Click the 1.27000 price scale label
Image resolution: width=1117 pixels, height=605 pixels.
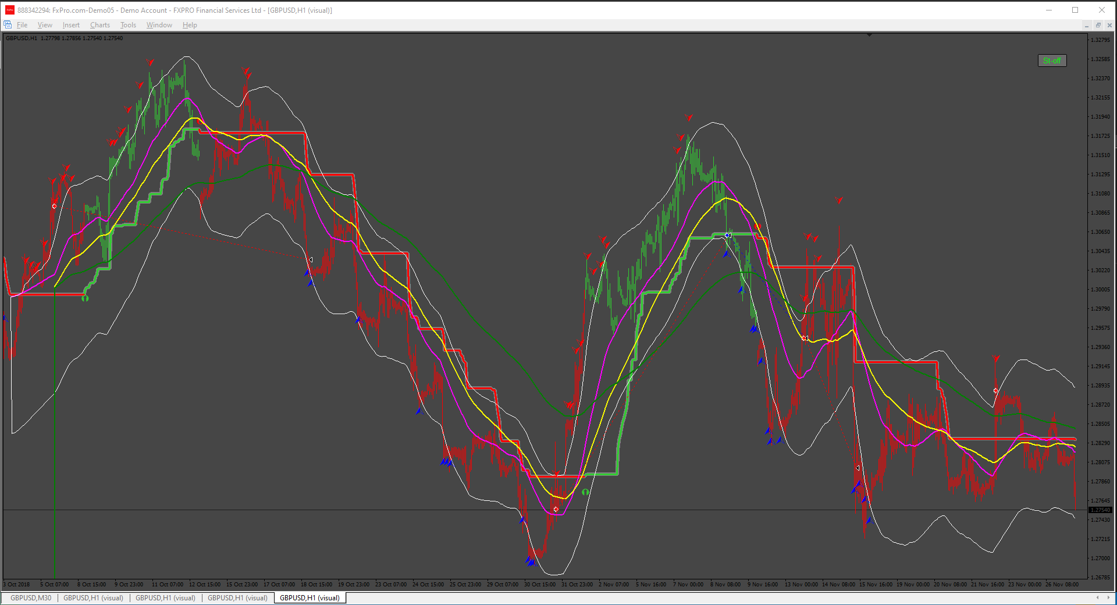click(x=1100, y=558)
